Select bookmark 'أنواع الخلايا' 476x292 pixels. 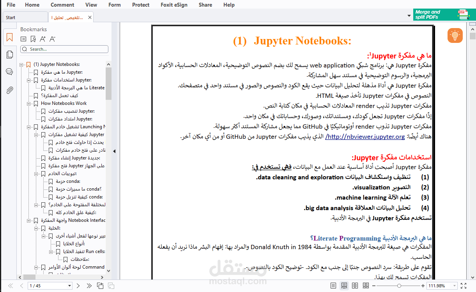(x=74, y=244)
